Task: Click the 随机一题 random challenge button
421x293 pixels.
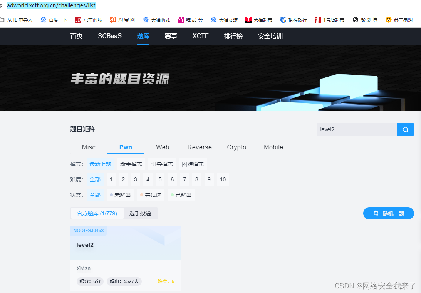Action: pos(389,213)
